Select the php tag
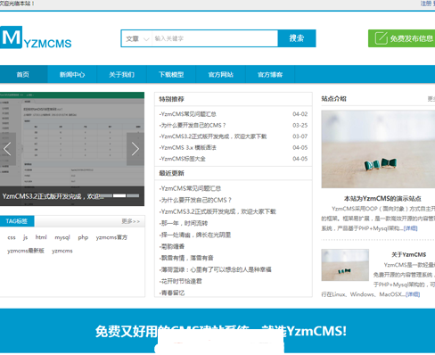Image resolution: width=435 pixels, height=355 pixels. point(83,237)
